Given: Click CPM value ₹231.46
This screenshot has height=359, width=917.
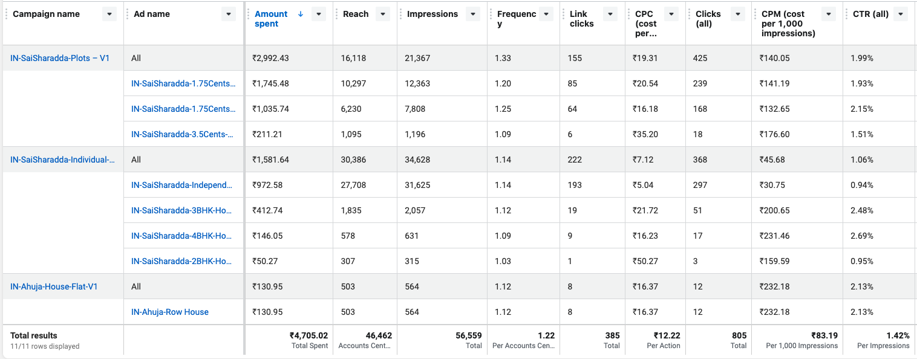Looking at the screenshot, I should pos(774,236).
